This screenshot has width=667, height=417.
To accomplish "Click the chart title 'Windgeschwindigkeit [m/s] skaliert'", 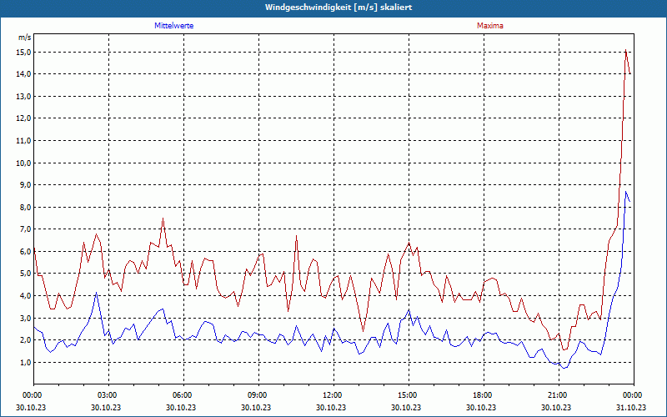I will click(339, 8).
